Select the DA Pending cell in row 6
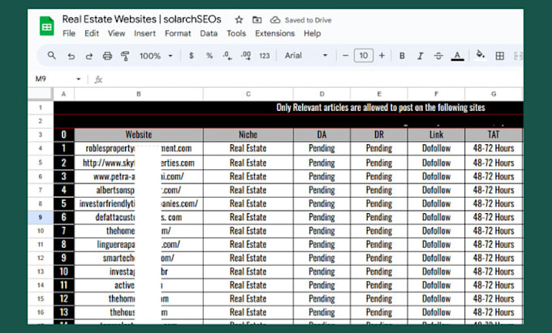This screenshot has height=333, width=552. (x=321, y=177)
